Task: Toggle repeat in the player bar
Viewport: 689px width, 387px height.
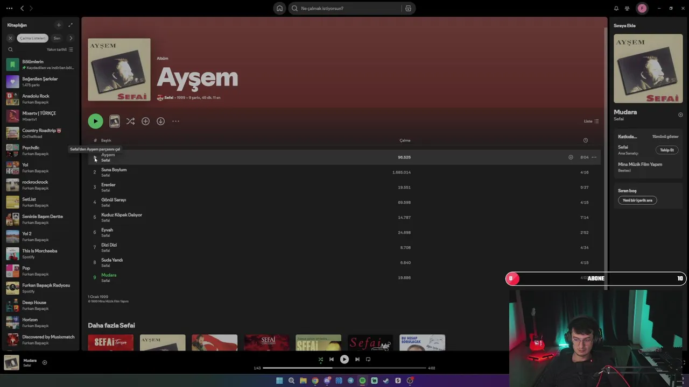Action: [x=368, y=360]
